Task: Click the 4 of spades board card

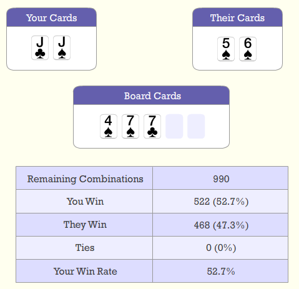Action: coord(109,126)
